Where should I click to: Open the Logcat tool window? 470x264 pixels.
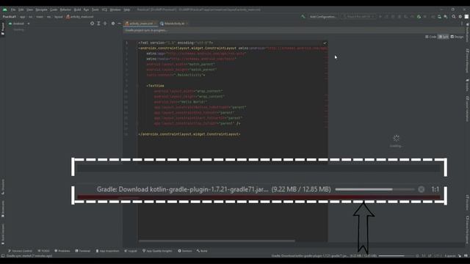[131, 251]
